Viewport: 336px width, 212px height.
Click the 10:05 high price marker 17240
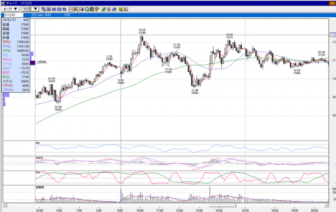tap(142, 31)
